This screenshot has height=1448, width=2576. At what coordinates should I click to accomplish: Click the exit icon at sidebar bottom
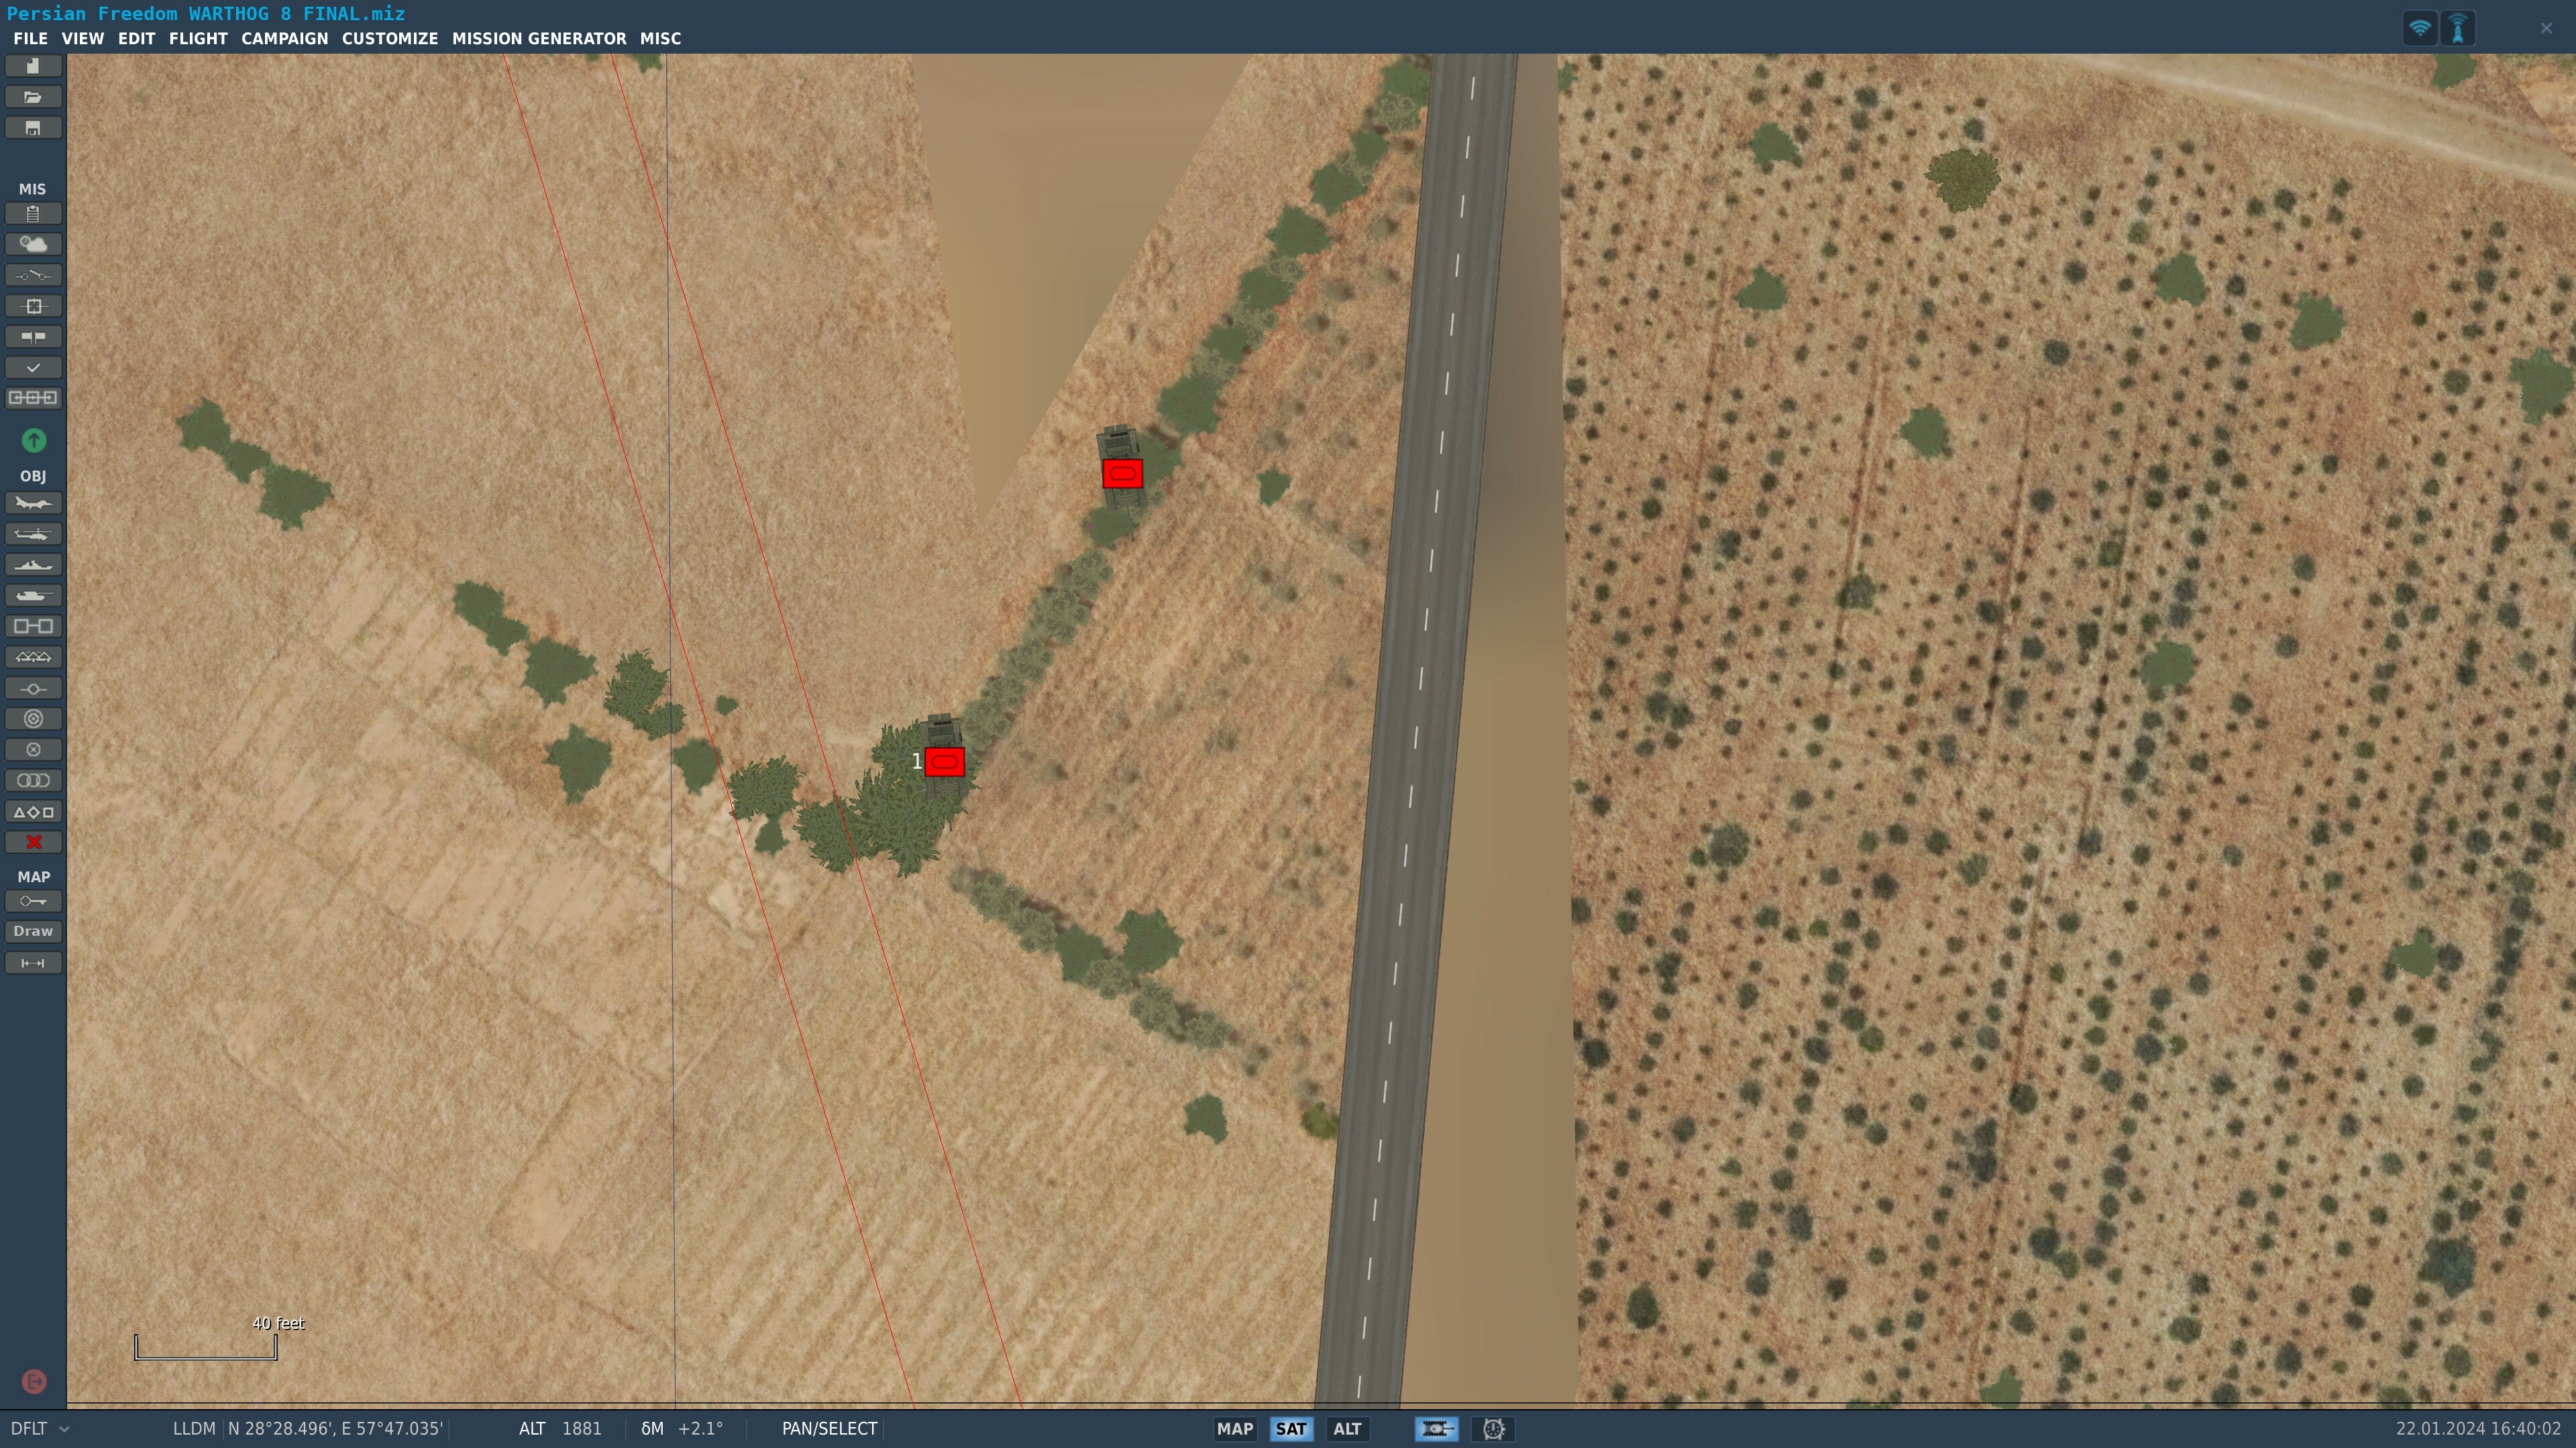coord(33,1382)
